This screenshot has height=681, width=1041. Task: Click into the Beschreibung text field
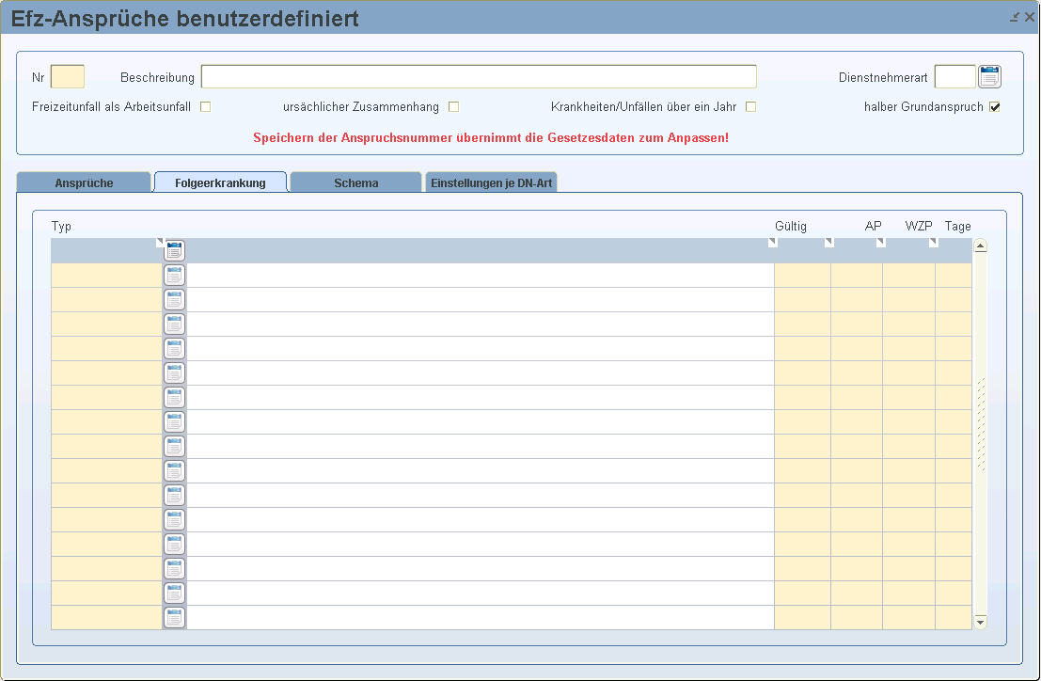click(478, 76)
